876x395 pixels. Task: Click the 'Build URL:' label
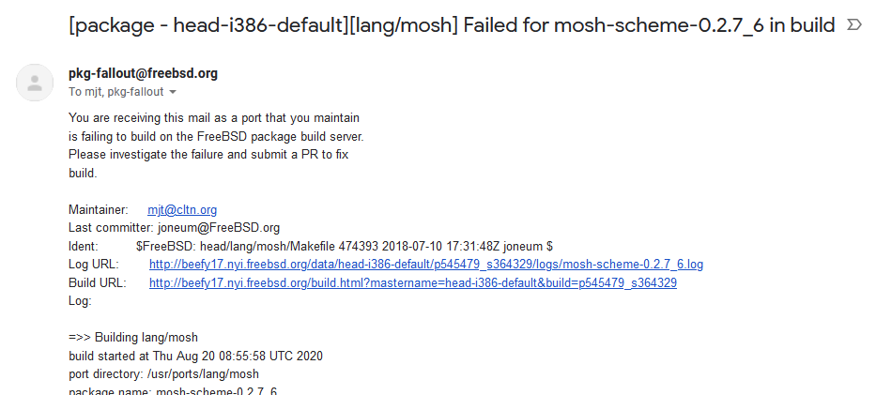coord(98,282)
